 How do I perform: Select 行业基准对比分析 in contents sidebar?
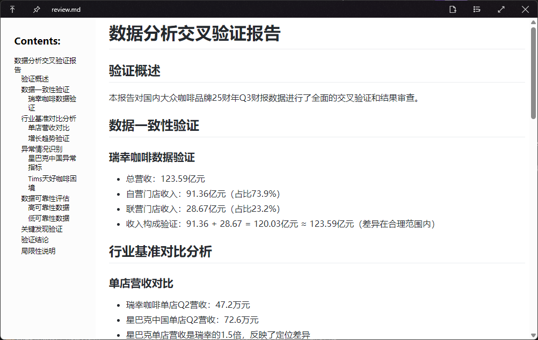click(48, 119)
